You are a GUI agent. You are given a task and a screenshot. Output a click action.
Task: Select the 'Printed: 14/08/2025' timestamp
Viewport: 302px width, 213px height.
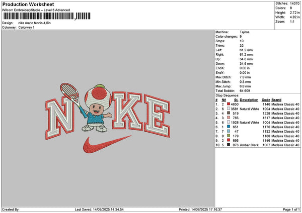point(200,209)
